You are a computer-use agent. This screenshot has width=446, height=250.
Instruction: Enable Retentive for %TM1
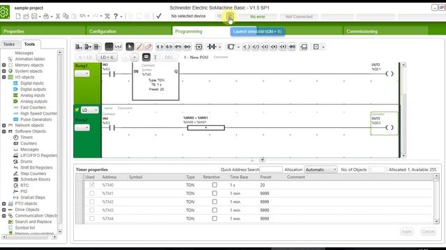(x=215, y=193)
